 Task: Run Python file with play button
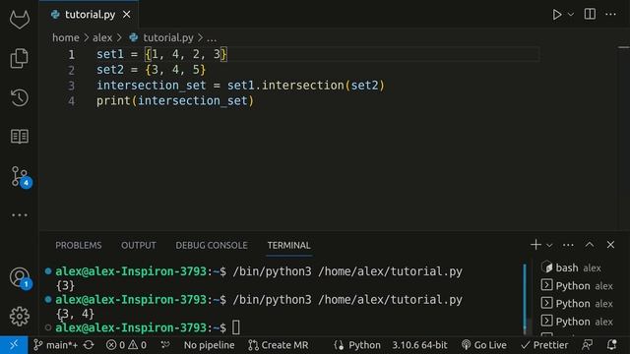coord(557,15)
